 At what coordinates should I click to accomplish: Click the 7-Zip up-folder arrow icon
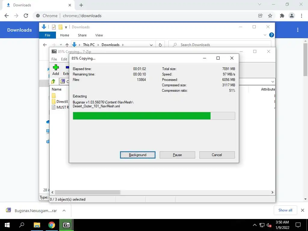53,81
